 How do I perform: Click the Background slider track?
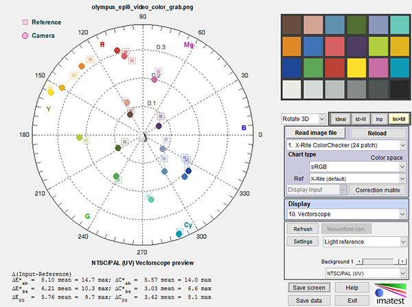(x=380, y=261)
